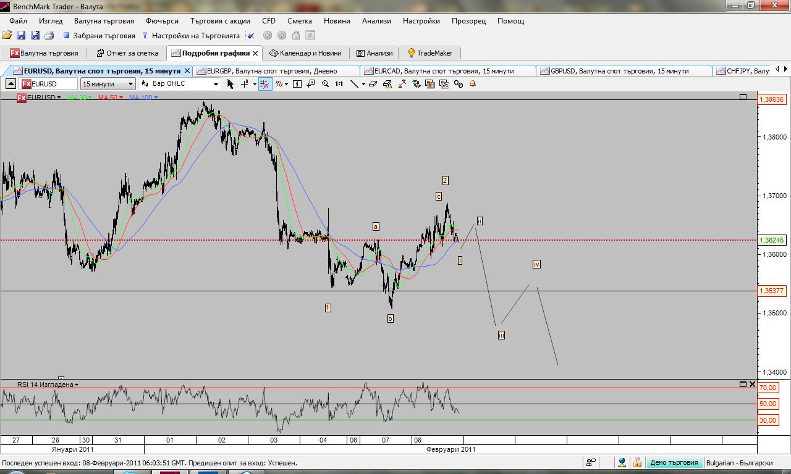The height and width of the screenshot is (474, 791).
Task: Switch to the EURGBP Дневно chart tab
Action: click(x=276, y=71)
